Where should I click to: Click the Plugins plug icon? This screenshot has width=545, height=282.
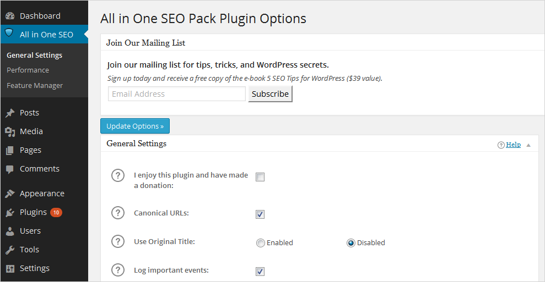pyautogui.click(x=9, y=212)
